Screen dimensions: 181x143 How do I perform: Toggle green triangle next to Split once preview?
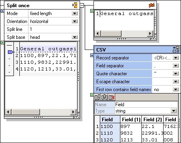point(2,43)
